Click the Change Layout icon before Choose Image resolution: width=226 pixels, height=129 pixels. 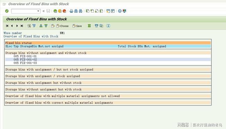coord(53,26)
